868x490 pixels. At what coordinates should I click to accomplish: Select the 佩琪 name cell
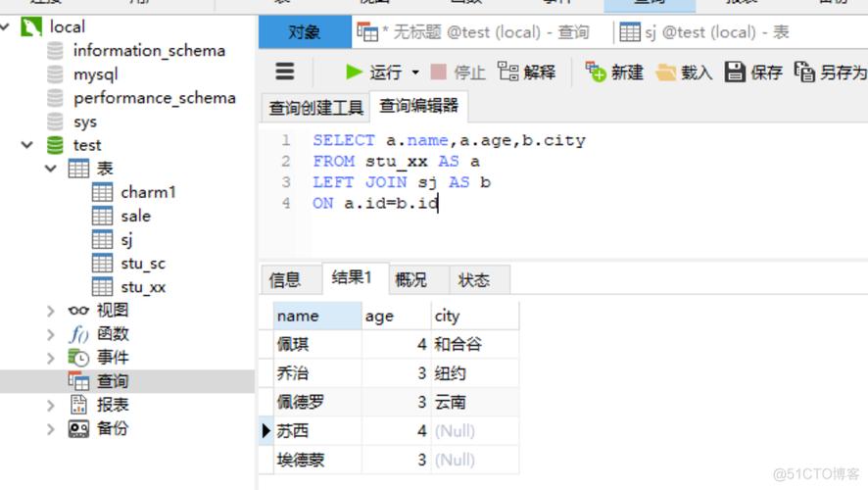(x=317, y=344)
